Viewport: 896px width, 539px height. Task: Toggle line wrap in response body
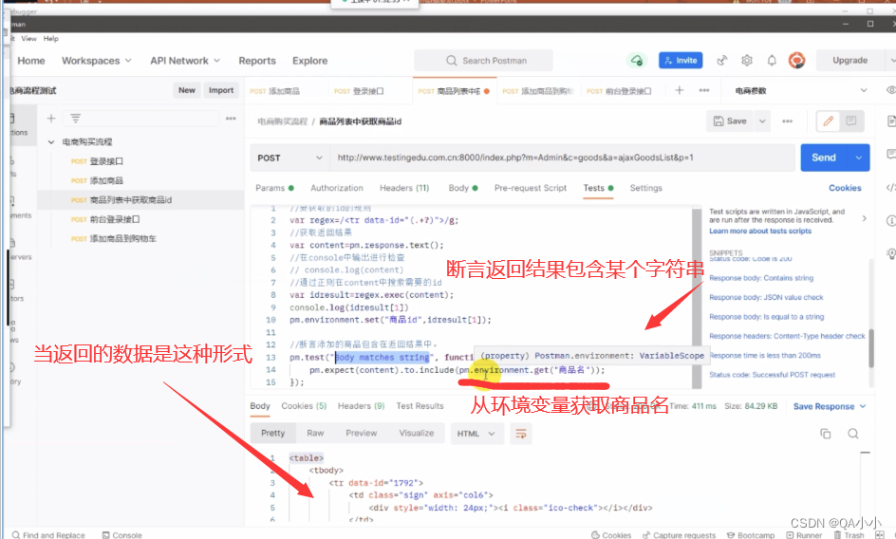point(520,434)
